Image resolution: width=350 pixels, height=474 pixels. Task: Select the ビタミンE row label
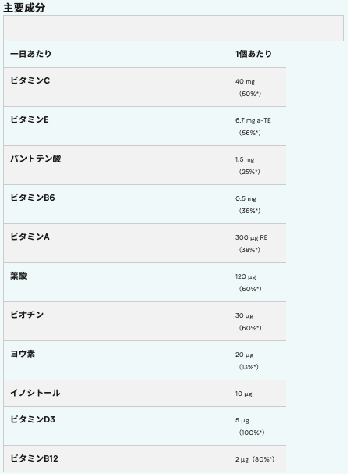coord(30,119)
